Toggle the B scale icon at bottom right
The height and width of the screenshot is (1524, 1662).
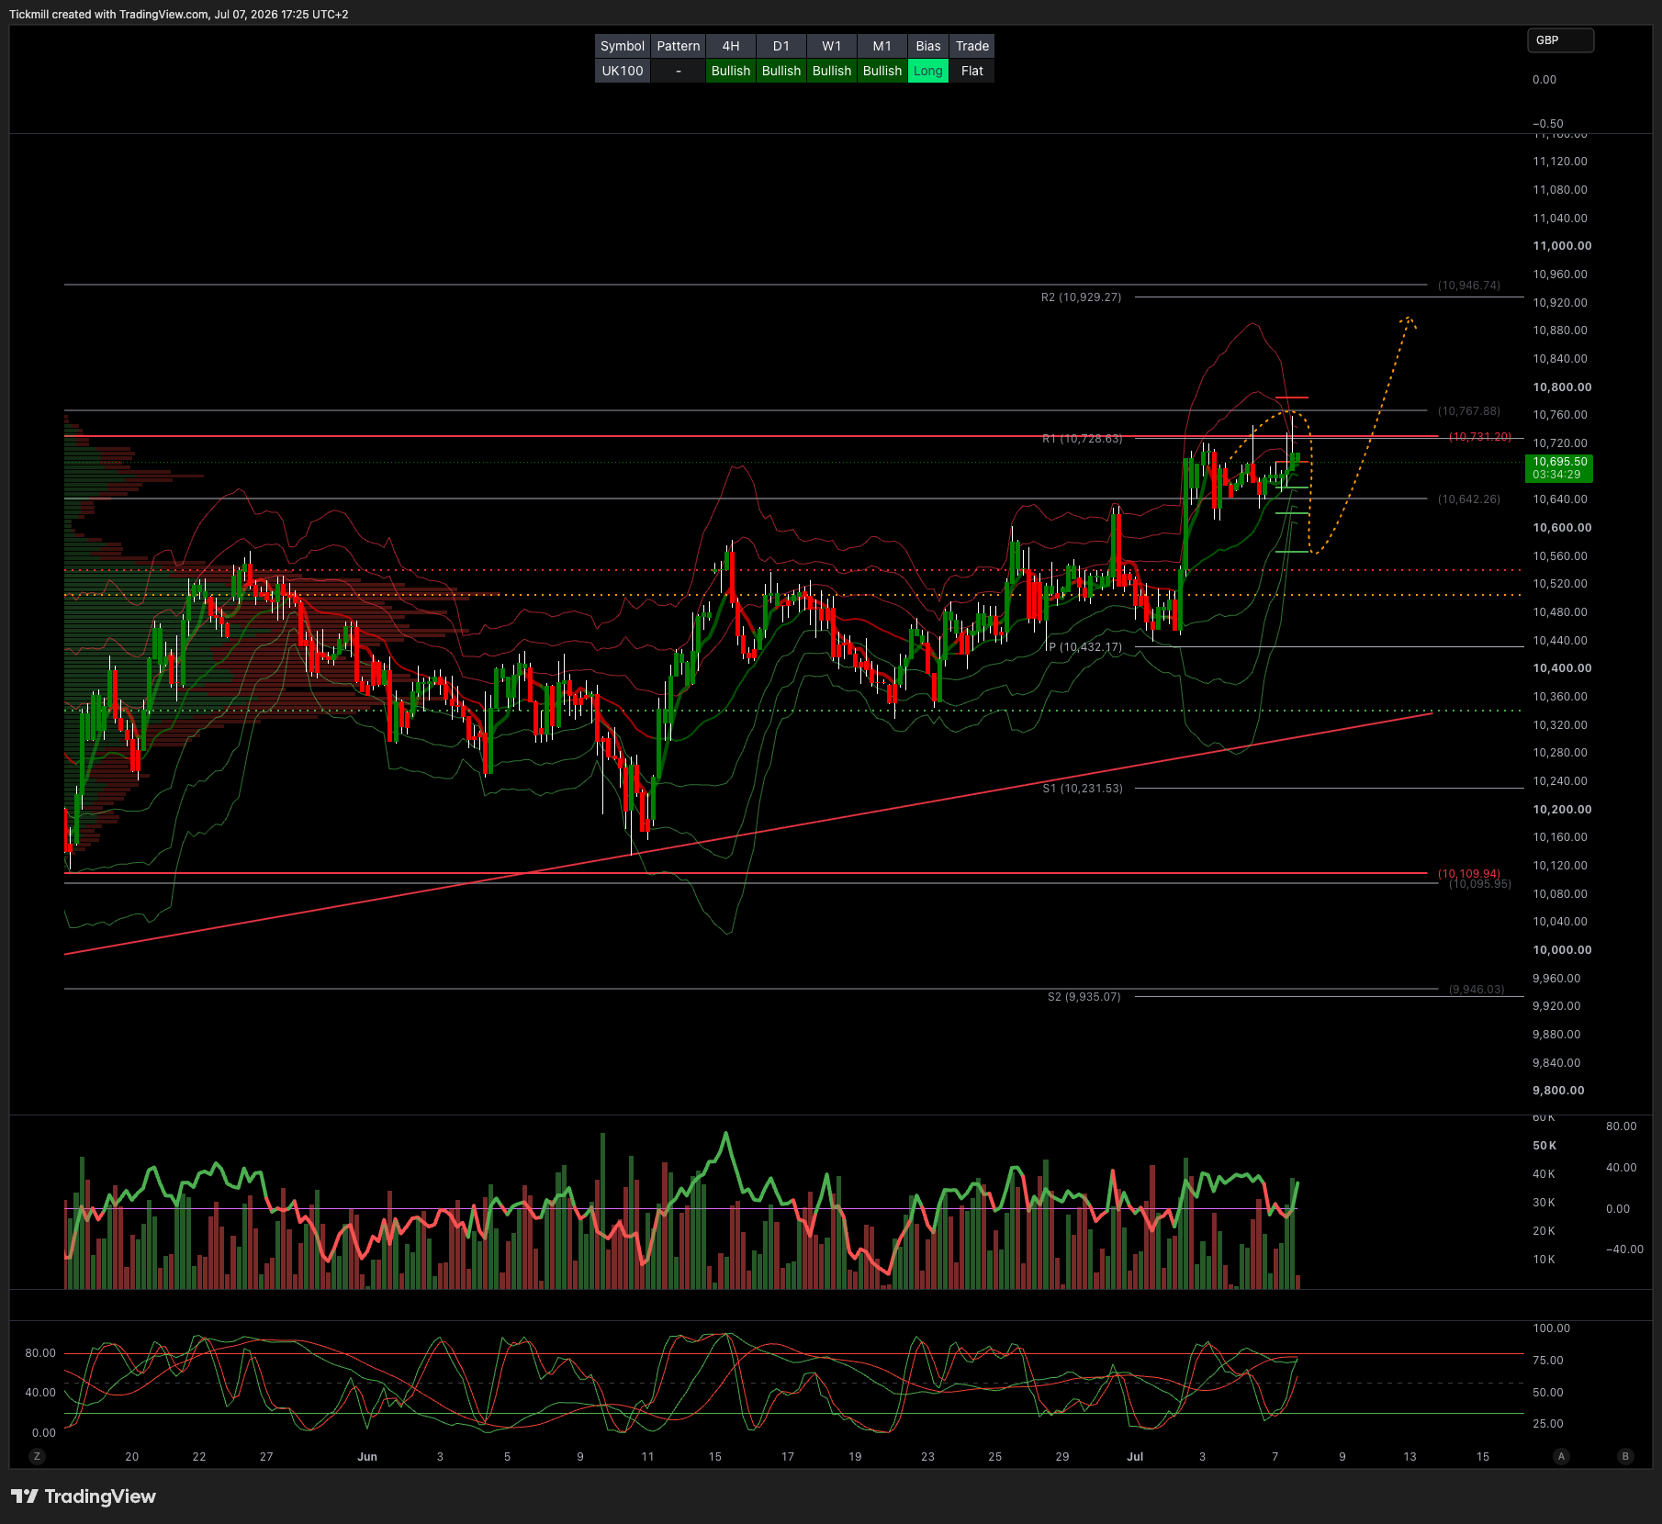click(1625, 1456)
